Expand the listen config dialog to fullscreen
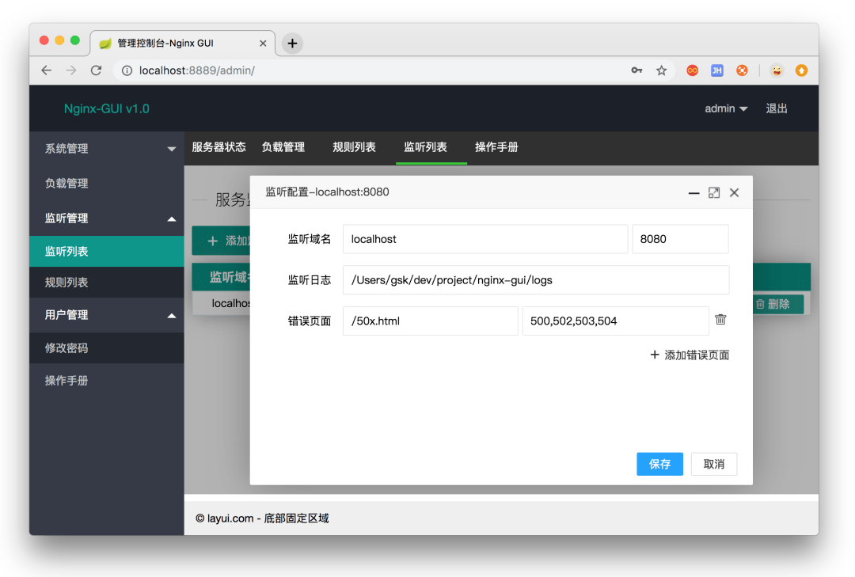 [x=713, y=192]
